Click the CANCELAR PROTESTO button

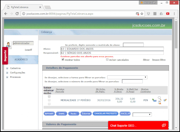tap(106, 113)
